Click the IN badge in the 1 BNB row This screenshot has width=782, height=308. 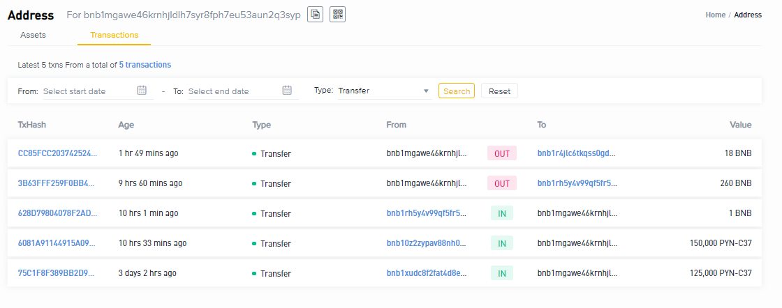502,213
